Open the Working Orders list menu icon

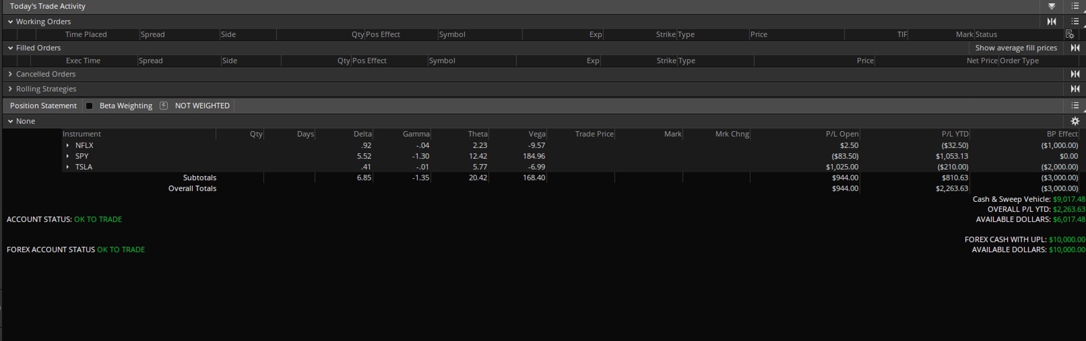(1075, 22)
